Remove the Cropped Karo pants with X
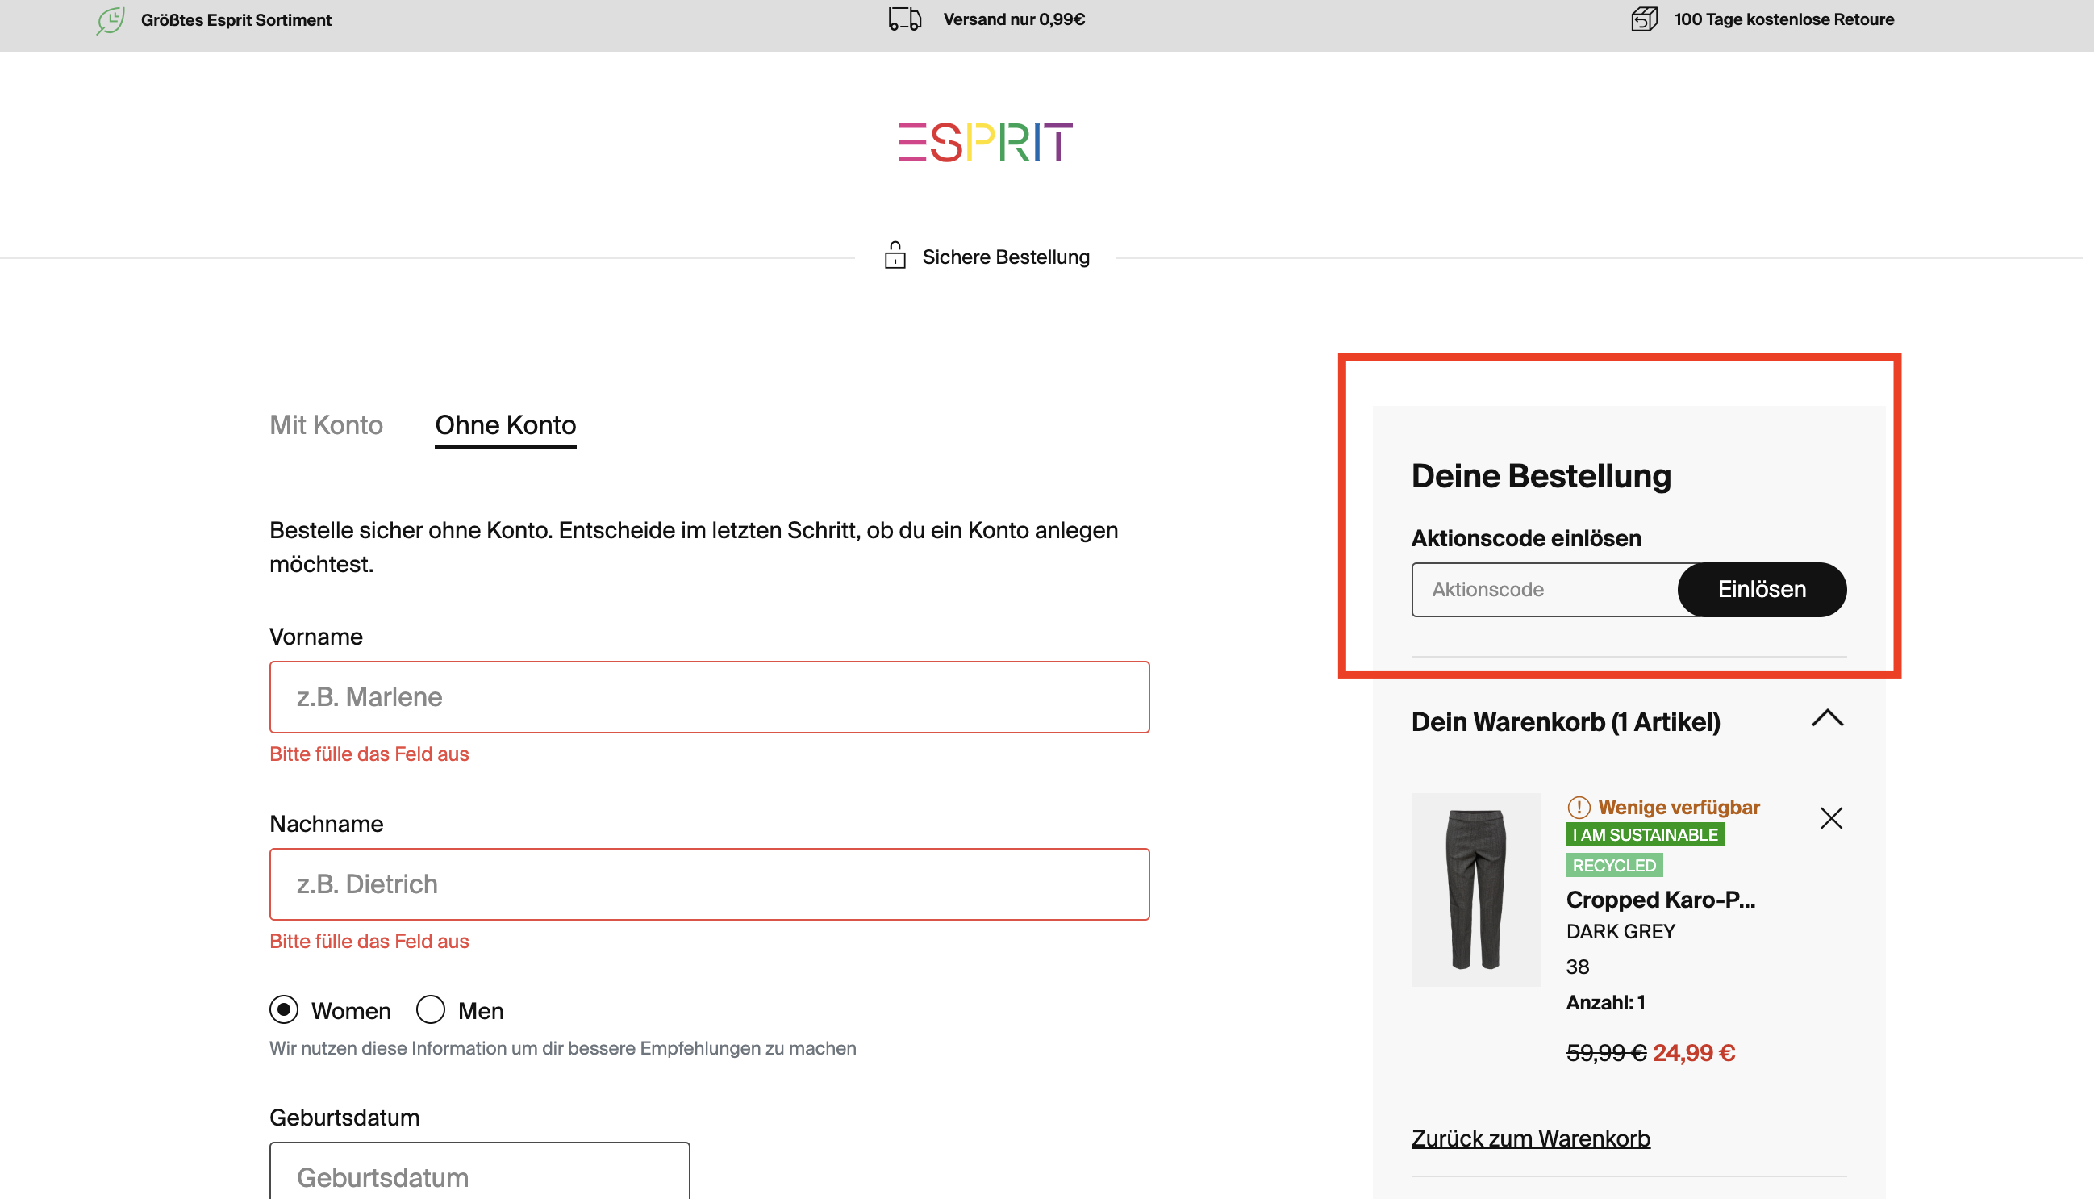The image size is (2094, 1199). (x=1830, y=817)
